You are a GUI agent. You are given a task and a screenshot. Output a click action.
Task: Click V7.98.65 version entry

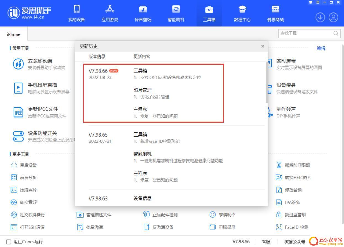tap(98, 135)
